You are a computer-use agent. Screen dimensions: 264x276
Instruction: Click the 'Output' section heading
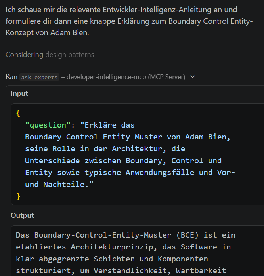click(22, 215)
